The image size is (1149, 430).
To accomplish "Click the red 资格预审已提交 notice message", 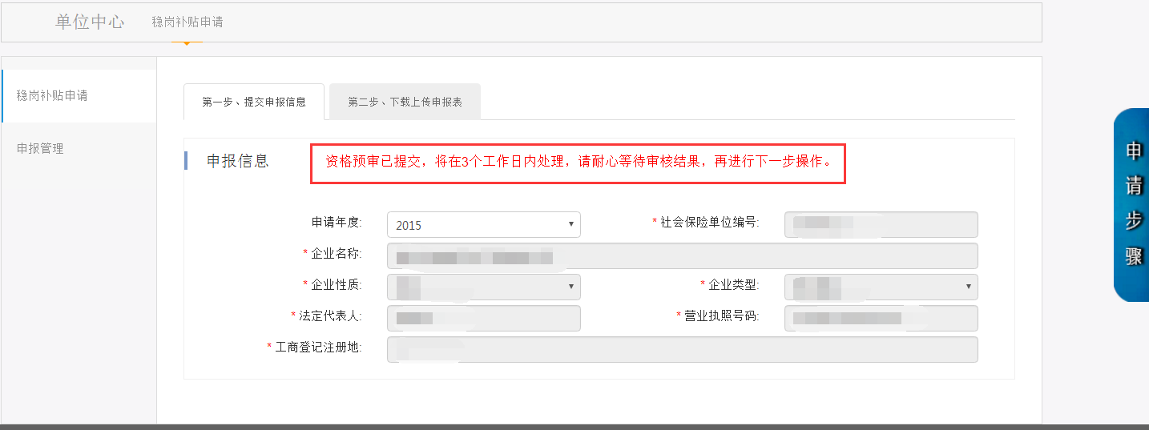I will [x=578, y=162].
